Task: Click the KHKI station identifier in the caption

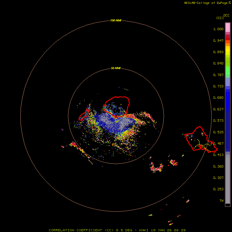Action: (144, 230)
